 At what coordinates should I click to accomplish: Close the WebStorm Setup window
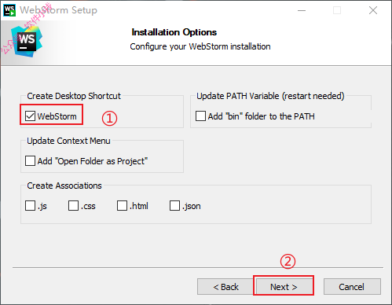point(373,10)
